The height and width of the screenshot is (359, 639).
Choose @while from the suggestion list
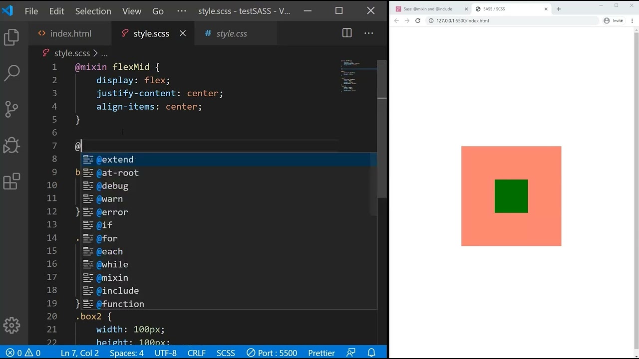pos(230,264)
